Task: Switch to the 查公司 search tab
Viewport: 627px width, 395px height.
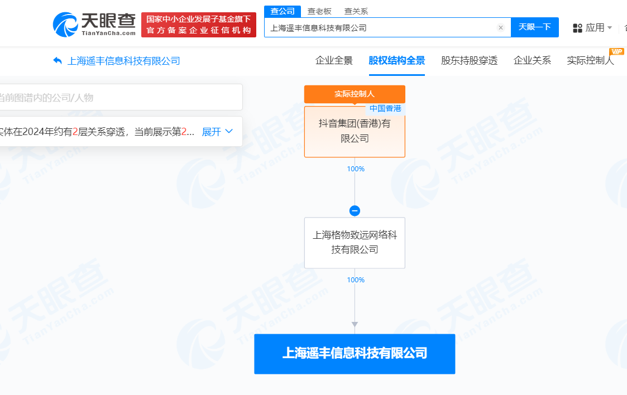Action: coord(283,11)
